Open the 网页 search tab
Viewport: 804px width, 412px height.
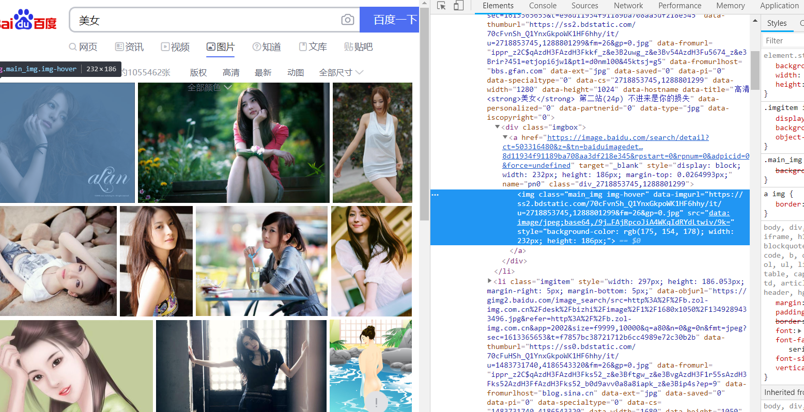pos(83,47)
